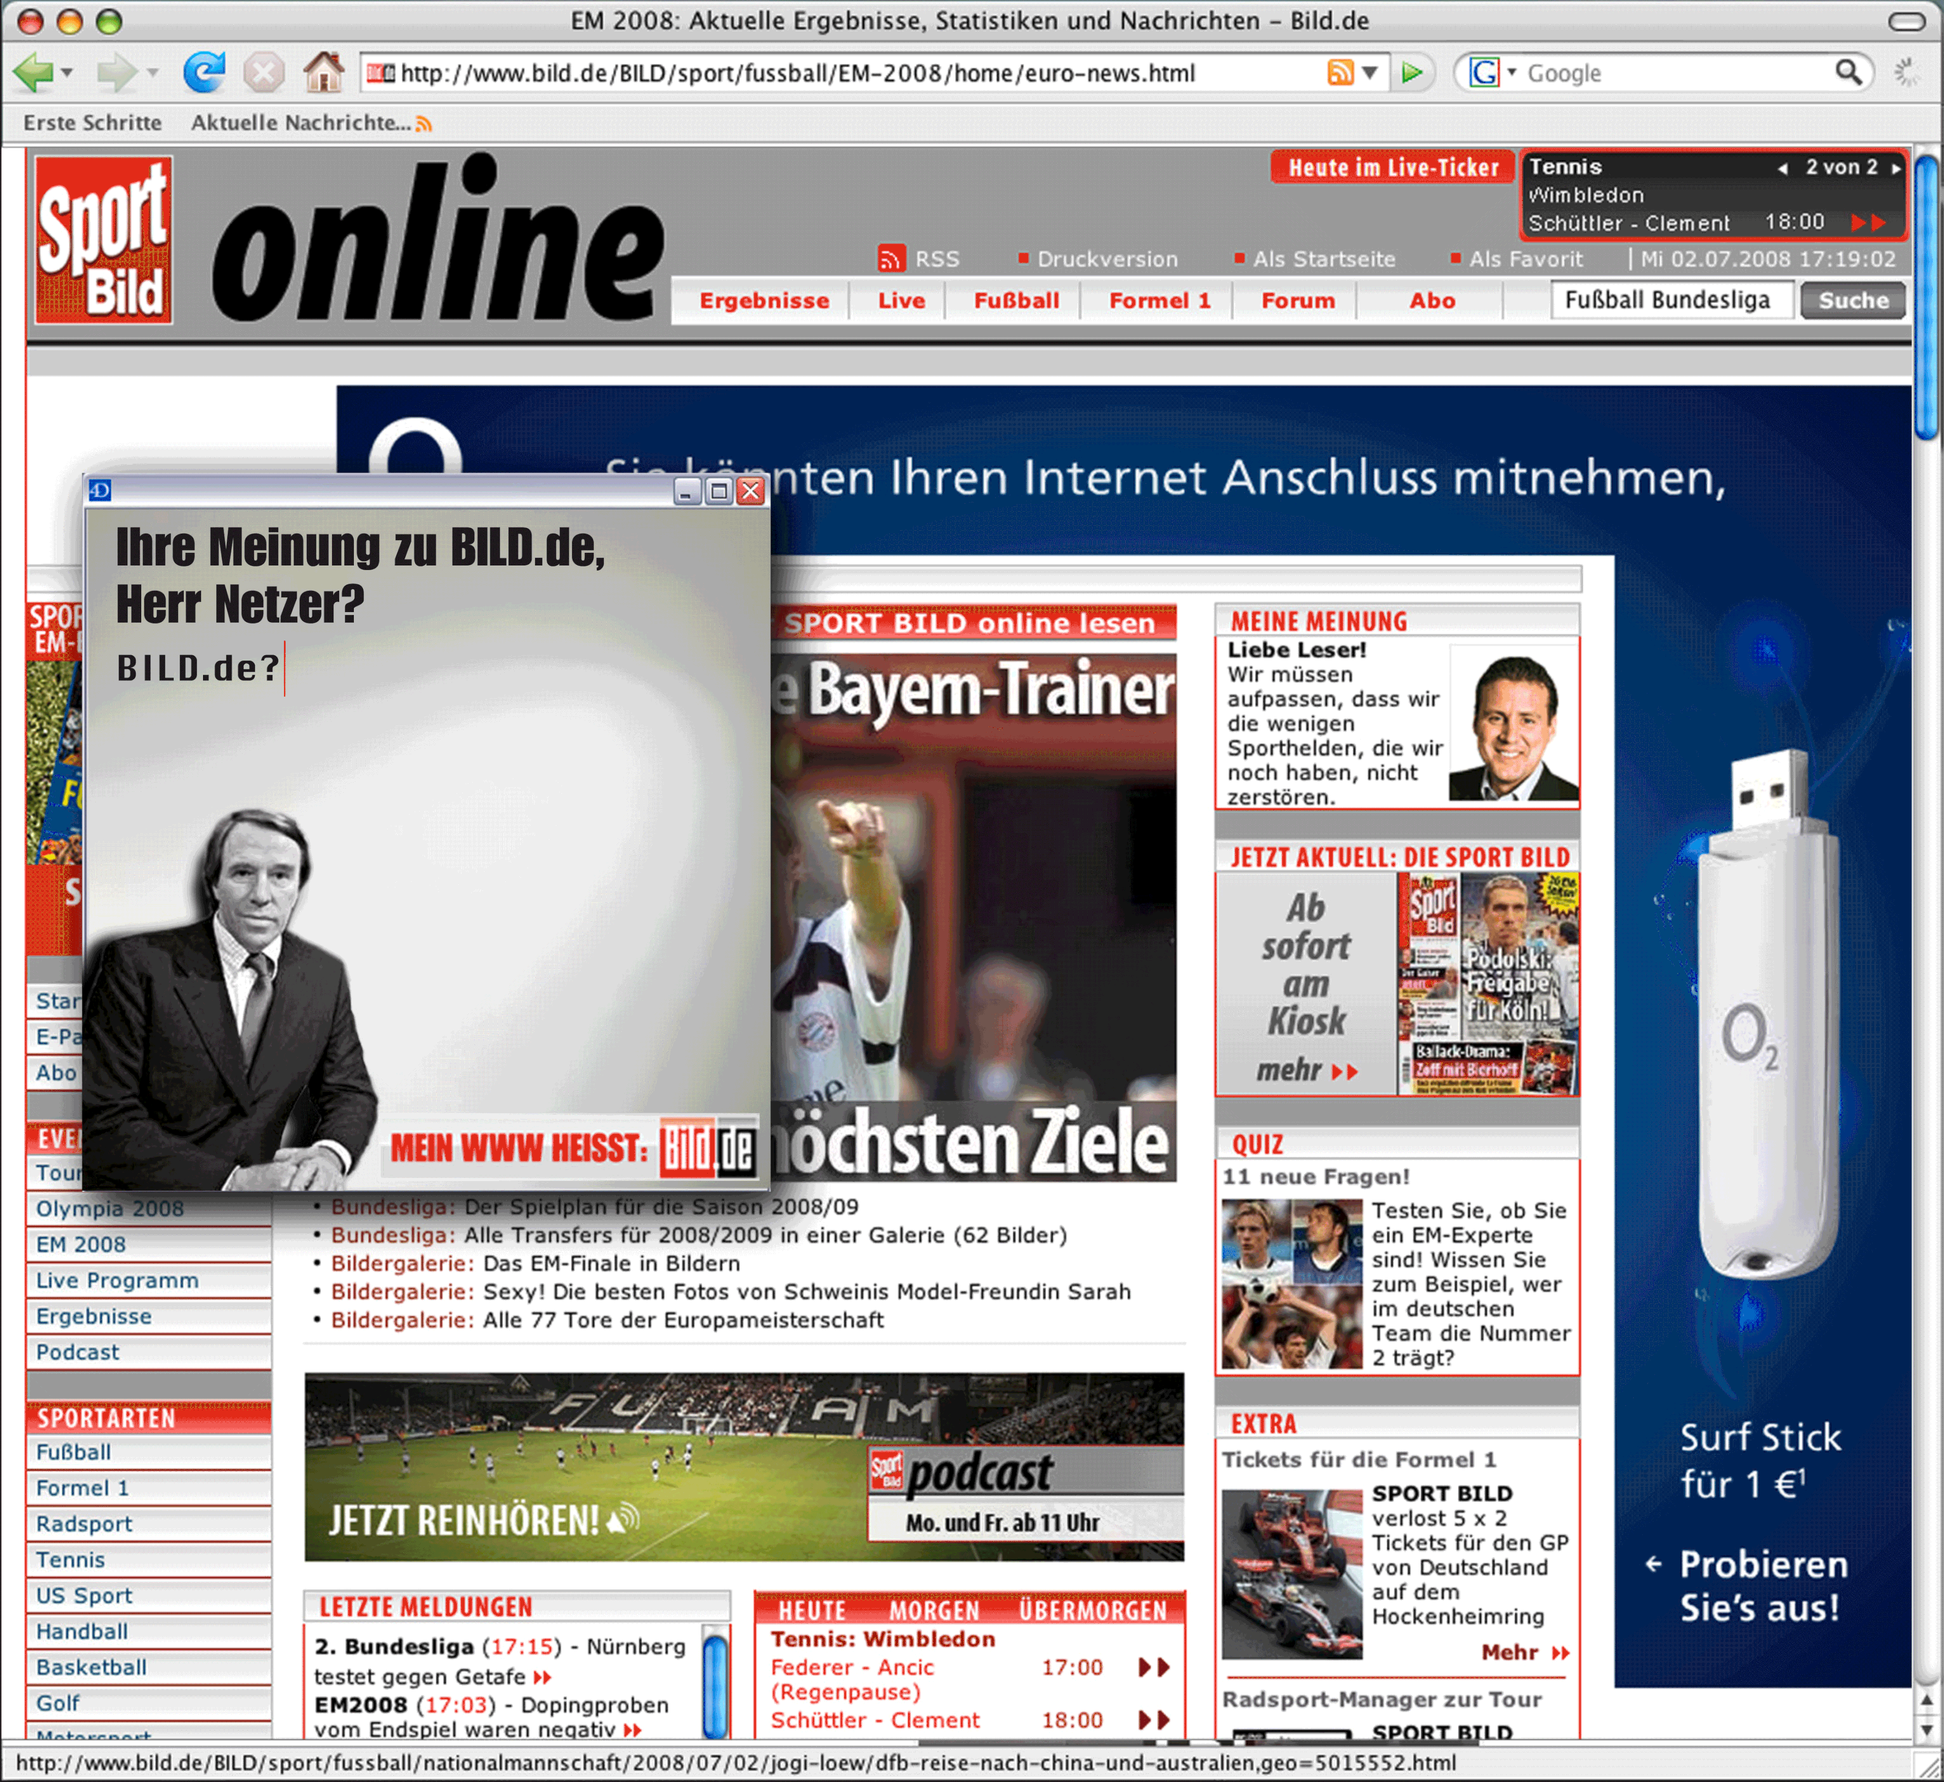
Task: Open the back button history dropdown arrow
Action: (x=66, y=72)
